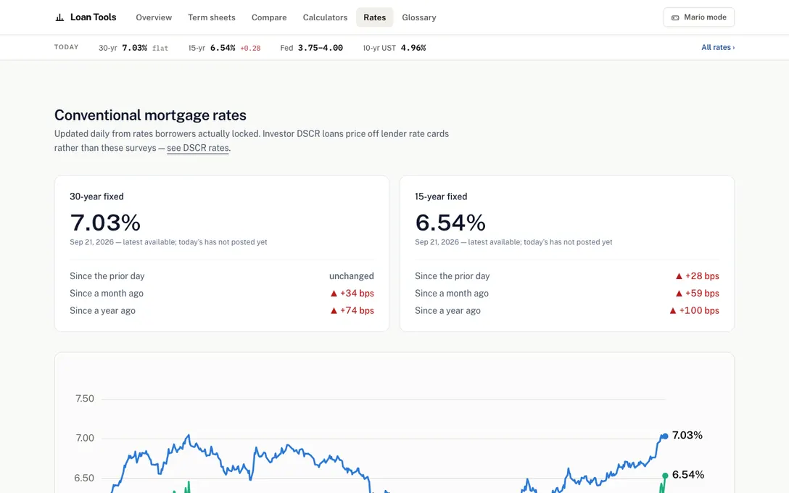Click the large 6.54% card rate
The width and height of the screenshot is (789, 493).
(x=450, y=223)
